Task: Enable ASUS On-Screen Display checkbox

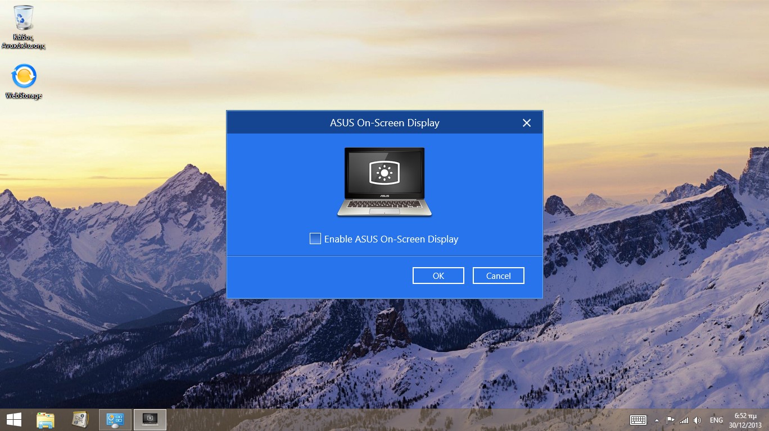Action: click(315, 239)
